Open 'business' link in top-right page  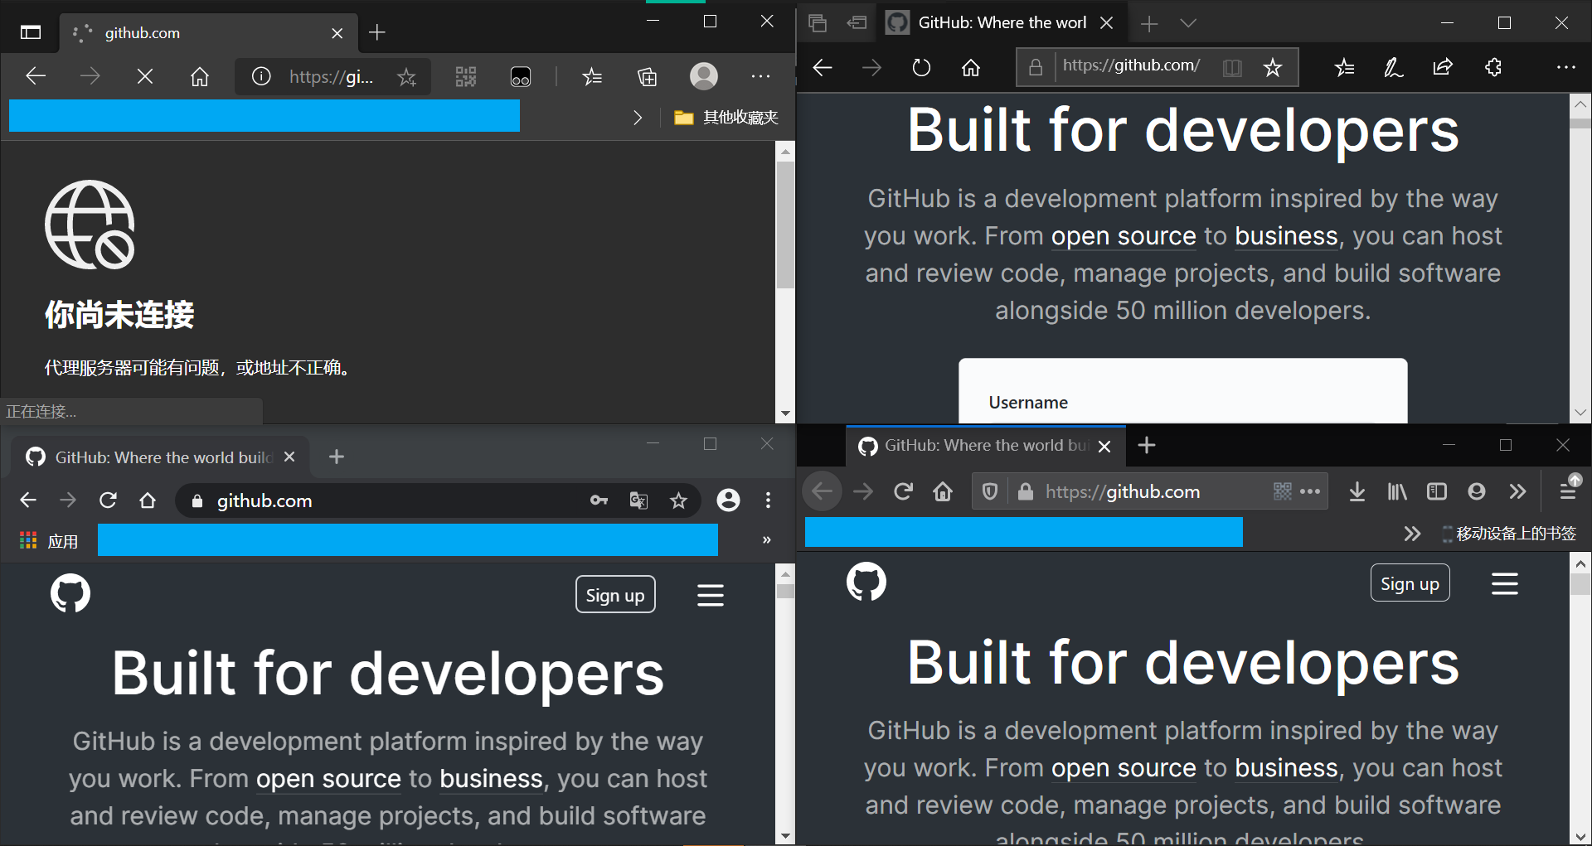click(1286, 236)
